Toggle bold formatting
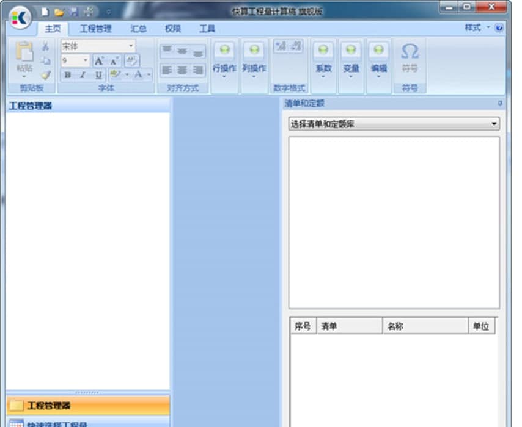The height and width of the screenshot is (427, 522). coord(68,75)
